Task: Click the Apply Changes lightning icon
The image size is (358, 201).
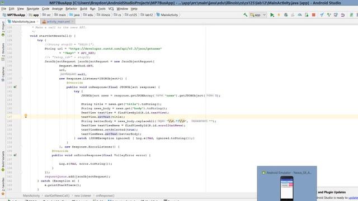Action: [x=279, y=15]
